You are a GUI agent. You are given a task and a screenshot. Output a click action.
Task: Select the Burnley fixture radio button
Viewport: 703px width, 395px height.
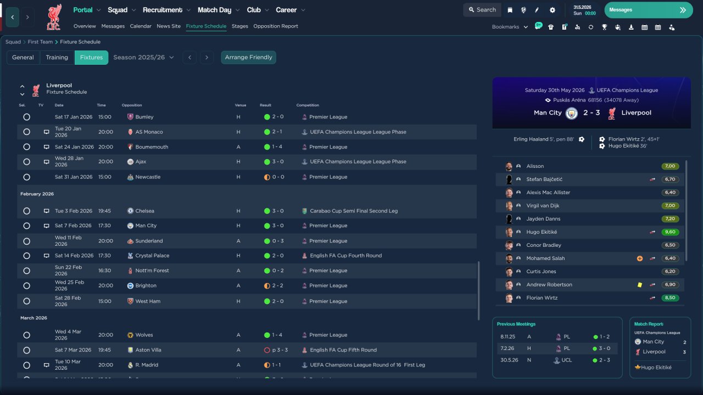(26, 117)
